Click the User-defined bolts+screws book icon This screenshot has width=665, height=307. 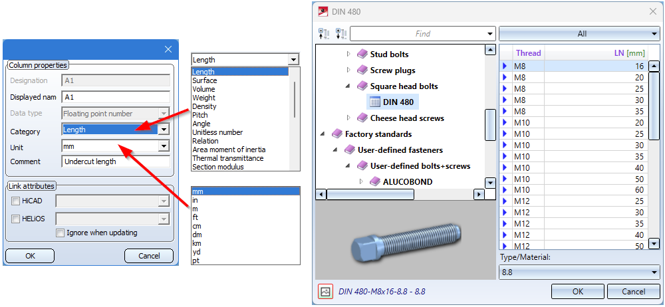point(362,166)
